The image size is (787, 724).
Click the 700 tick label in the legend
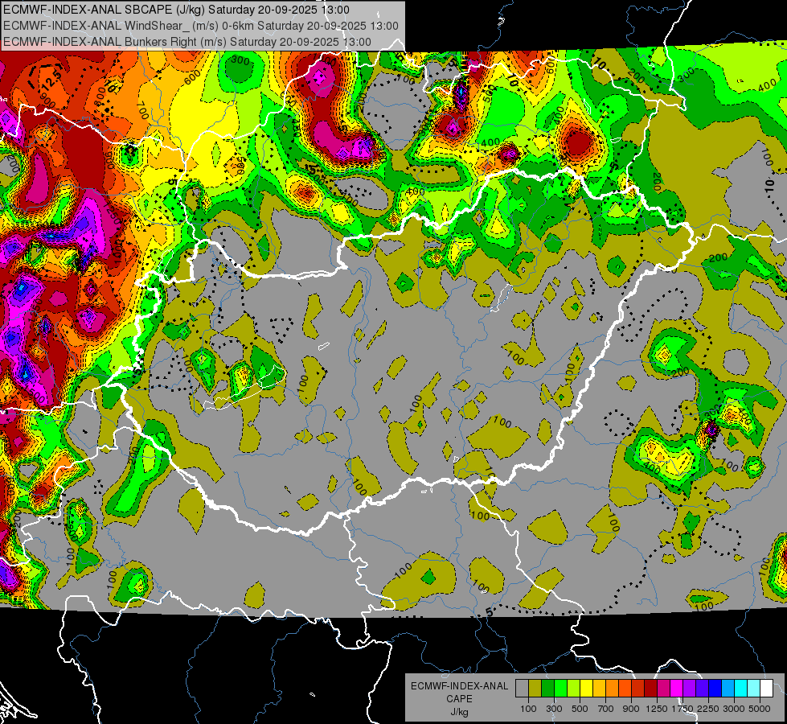(x=606, y=709)
